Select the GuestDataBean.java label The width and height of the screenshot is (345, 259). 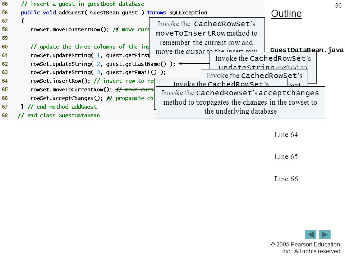pyautogui.click(x=307, y=50)
